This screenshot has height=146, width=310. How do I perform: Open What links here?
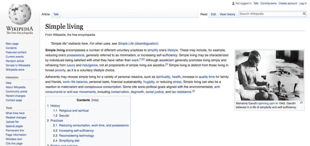point(15,113)
